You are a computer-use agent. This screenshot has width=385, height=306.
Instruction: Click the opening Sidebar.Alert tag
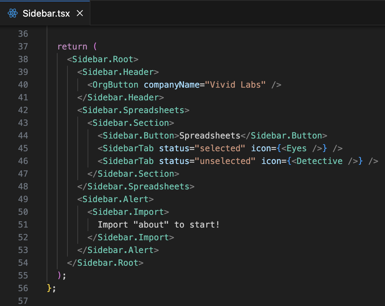point(115,199)
